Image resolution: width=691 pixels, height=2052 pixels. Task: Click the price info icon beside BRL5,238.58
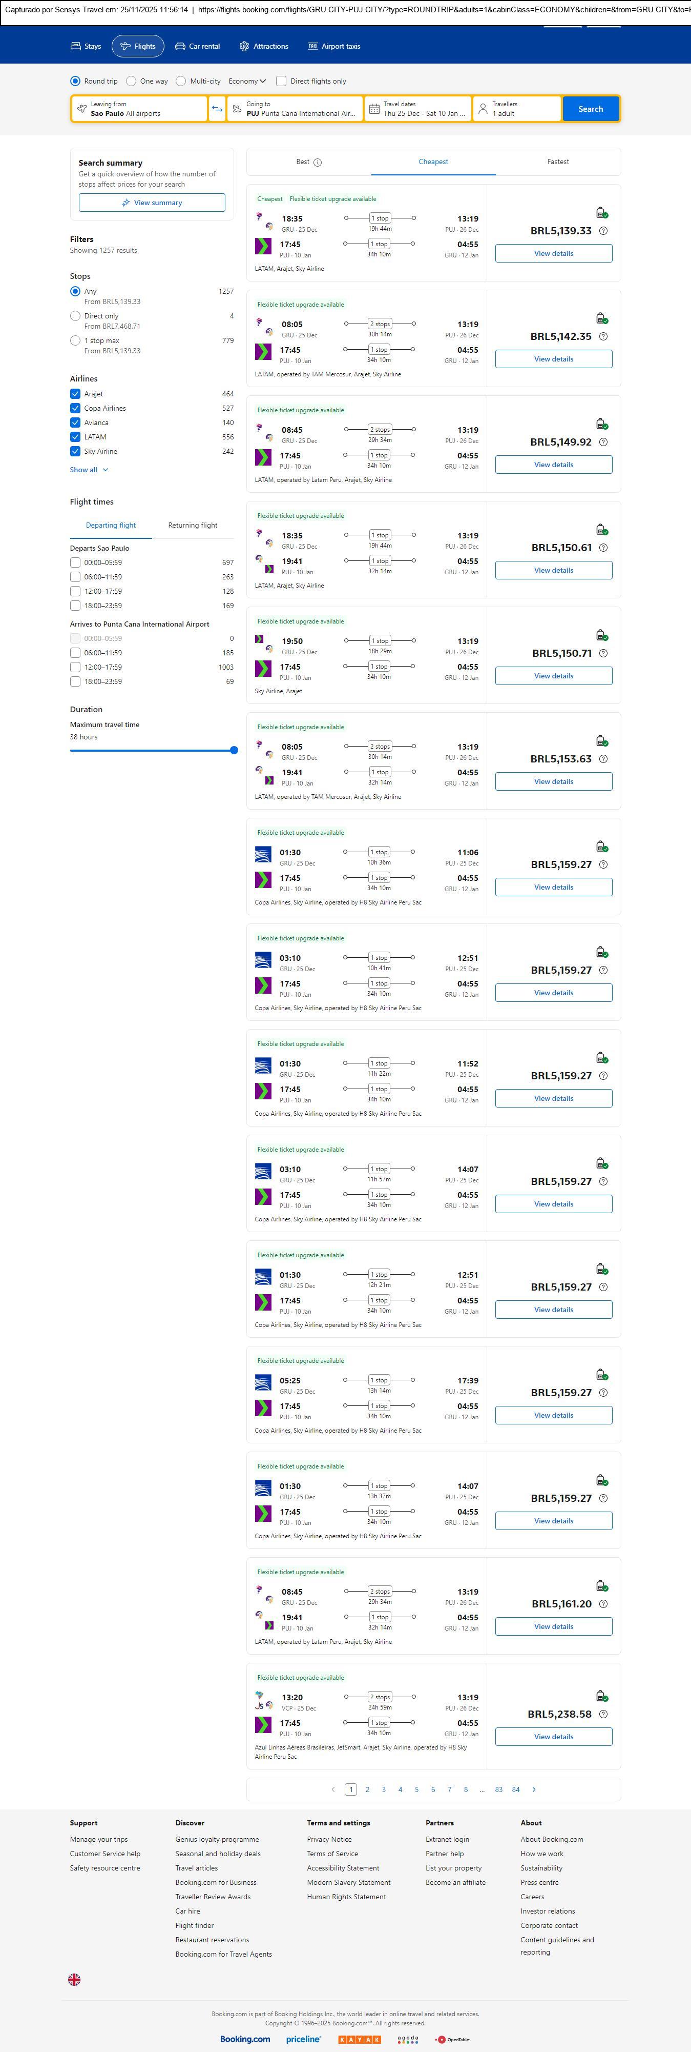click(x=602, y=1714)
